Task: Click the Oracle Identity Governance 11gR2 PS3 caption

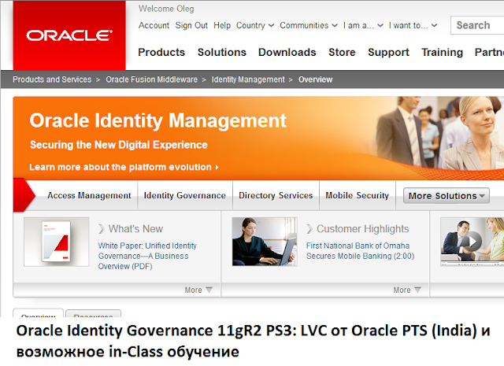Action: (253, 341)
